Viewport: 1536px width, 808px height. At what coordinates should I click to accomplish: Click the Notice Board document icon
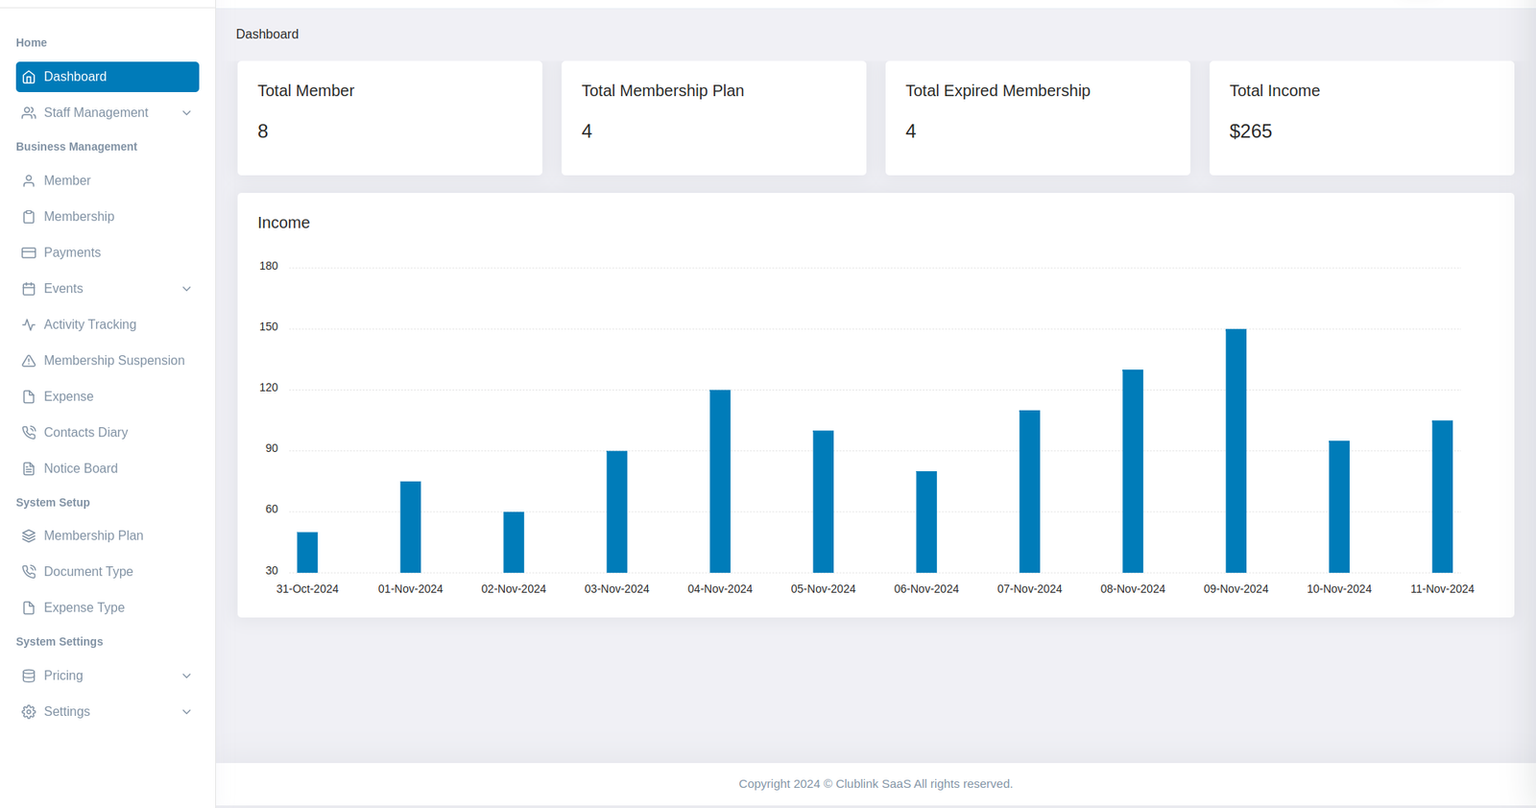[x=29, y=468]
